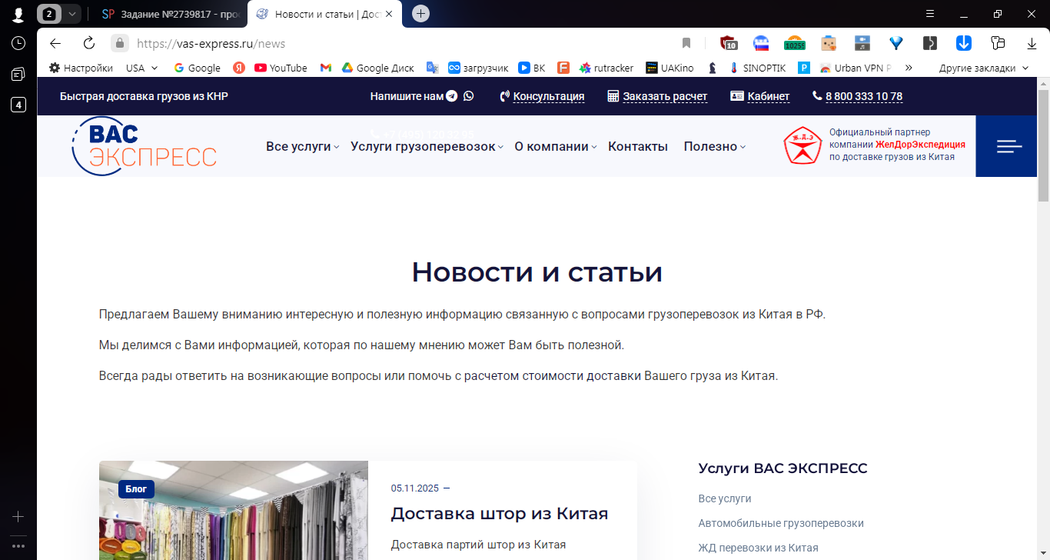The image size is (1050, 560).
Task: Click the ВАС ЭКСПРЕСС logo
Action: point(145,146)
